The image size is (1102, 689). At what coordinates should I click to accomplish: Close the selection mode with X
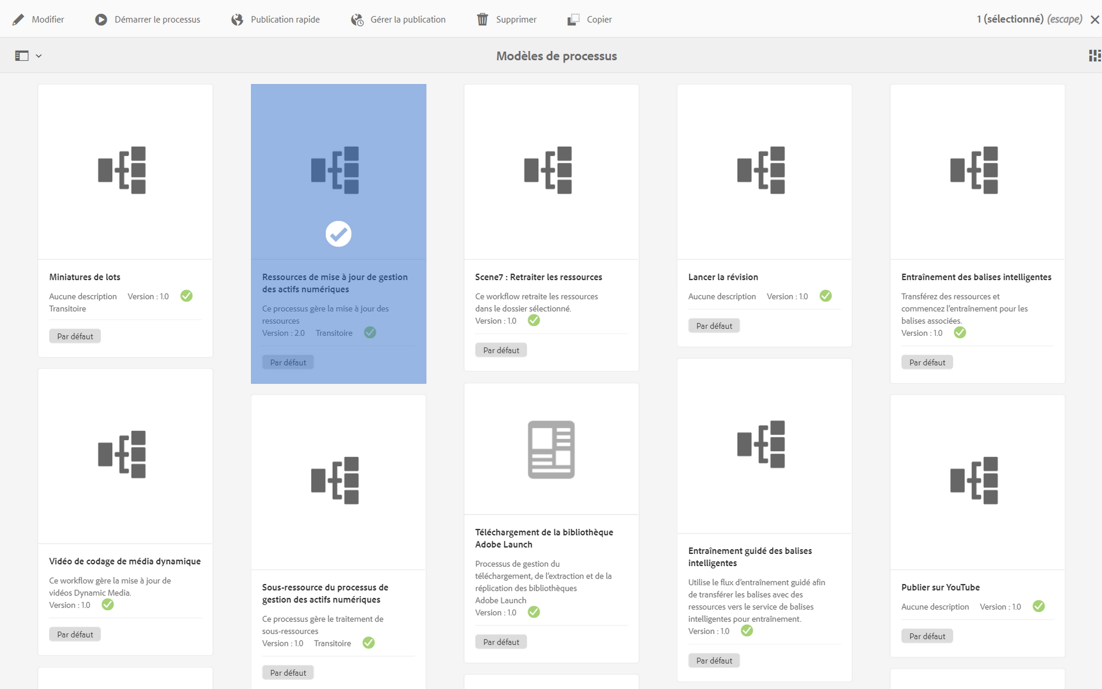click(1095, 20)
